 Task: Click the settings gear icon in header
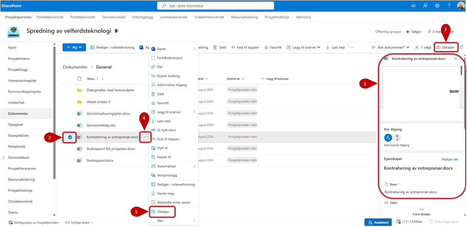click(437, 6)
